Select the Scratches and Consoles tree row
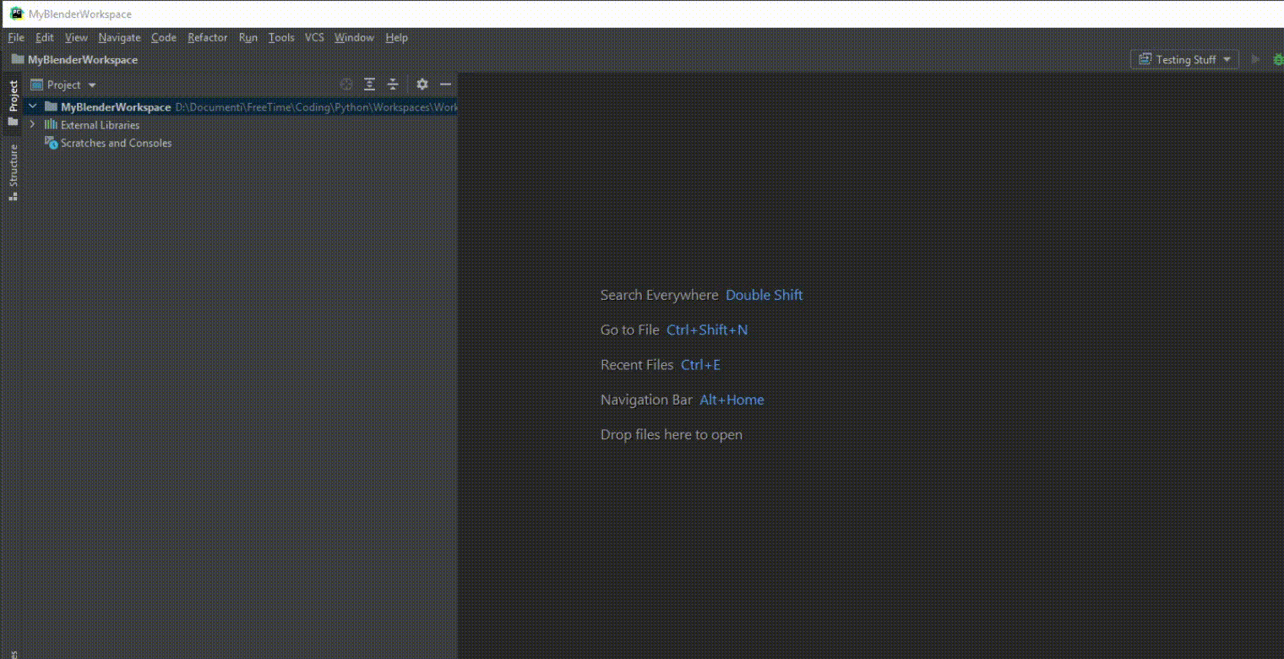 (x=242, y=143)
